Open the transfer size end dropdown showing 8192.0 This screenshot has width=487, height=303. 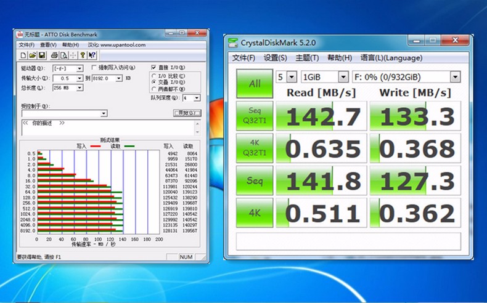(x=119, y=78)
